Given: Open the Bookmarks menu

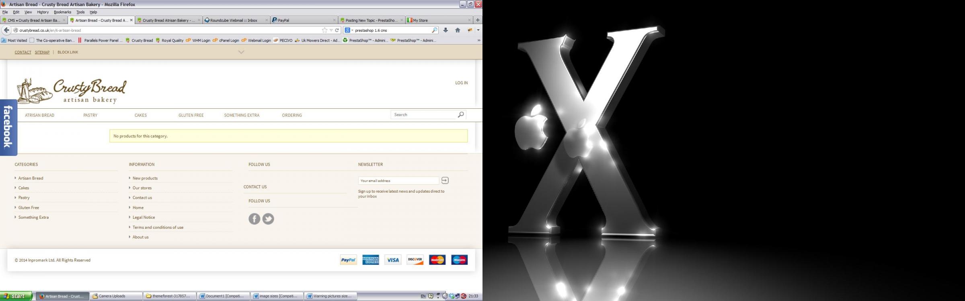Looking at the screenshot, I should coord(62,12).
